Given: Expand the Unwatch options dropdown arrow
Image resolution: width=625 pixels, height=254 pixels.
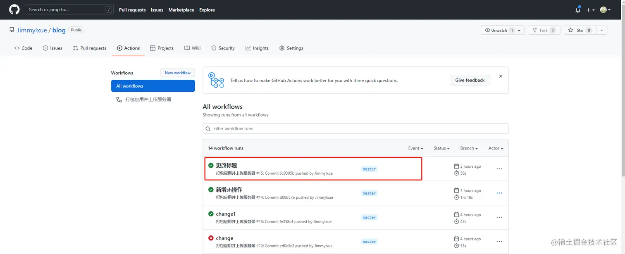Looking at the screenshot, I should 520,30.
